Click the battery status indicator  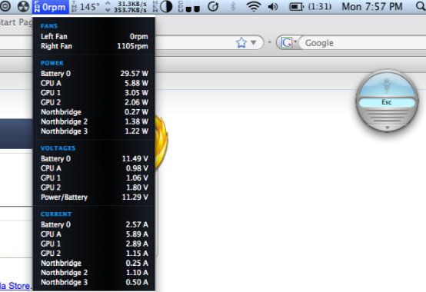[x=310, y=7]
